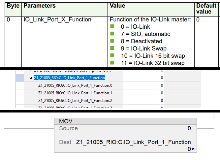Click the MOV instruction title

pos(66,121)
